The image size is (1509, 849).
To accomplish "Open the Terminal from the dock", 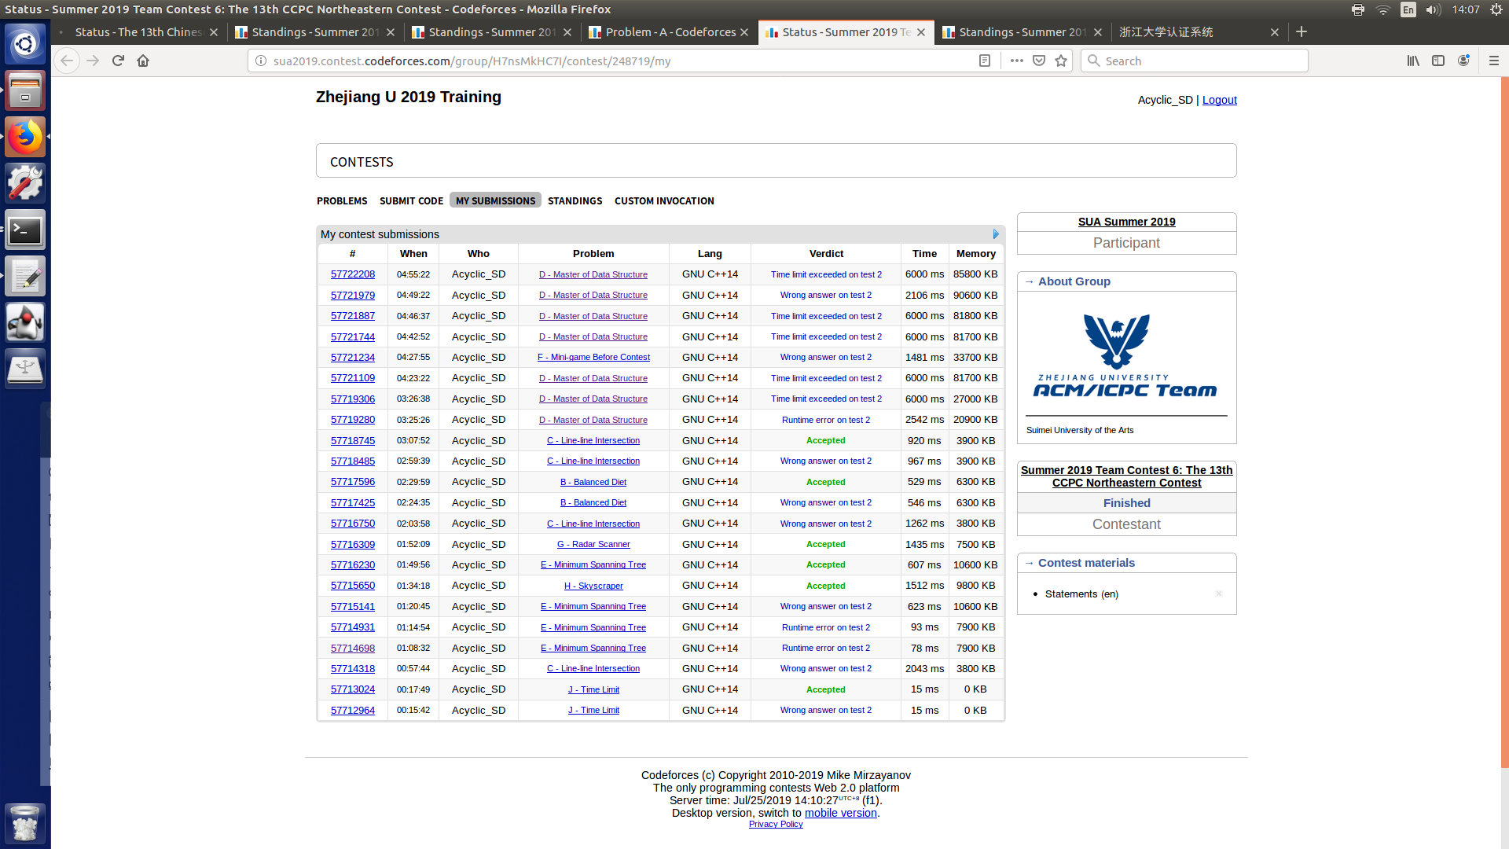I will coord(25,230).
